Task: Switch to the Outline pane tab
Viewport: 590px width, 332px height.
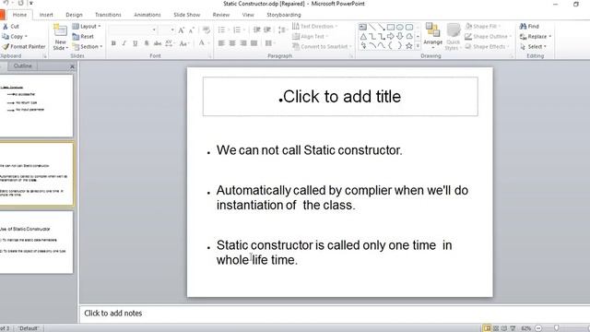Action: (x=22, y=65)
